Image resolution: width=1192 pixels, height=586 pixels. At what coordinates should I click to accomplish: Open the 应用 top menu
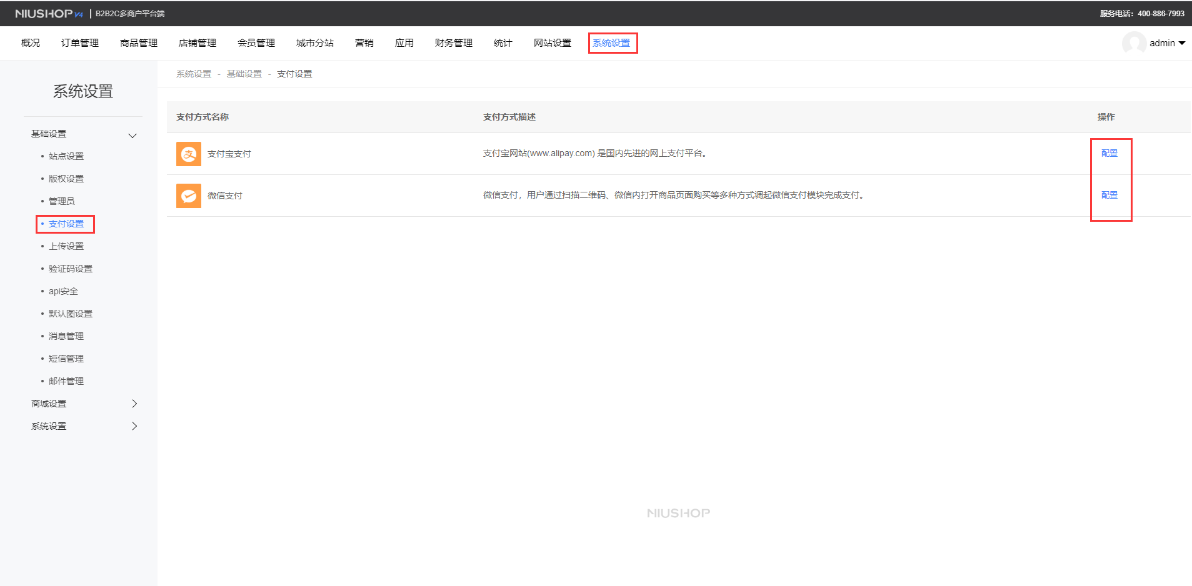pos(404,43)
